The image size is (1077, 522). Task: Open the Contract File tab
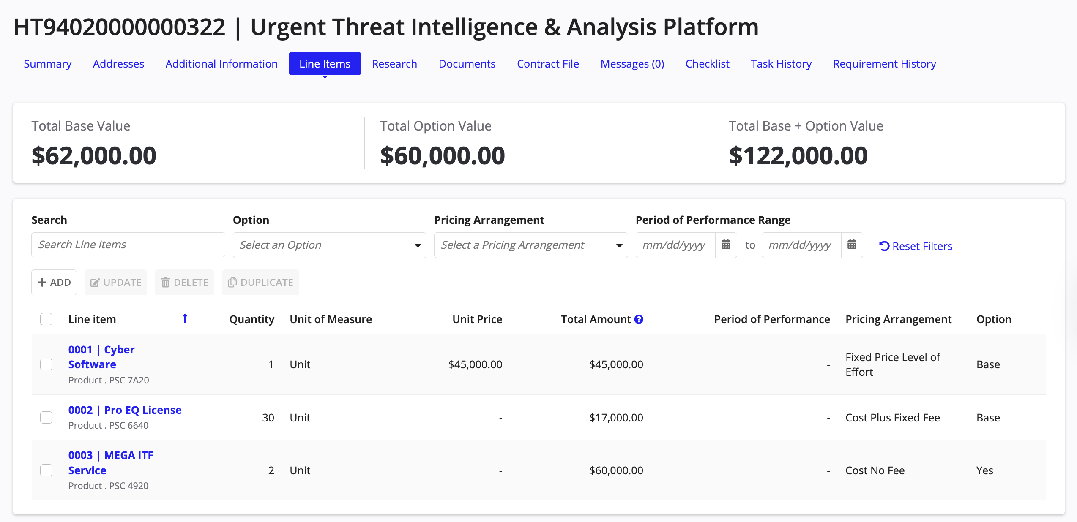click(548, 64)
